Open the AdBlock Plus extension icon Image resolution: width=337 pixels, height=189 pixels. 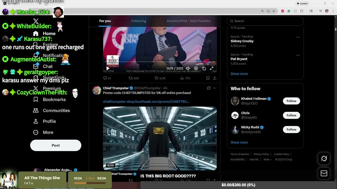[283, 11]
